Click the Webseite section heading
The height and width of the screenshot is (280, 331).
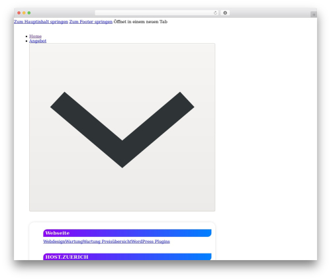(x=127, y=233)
